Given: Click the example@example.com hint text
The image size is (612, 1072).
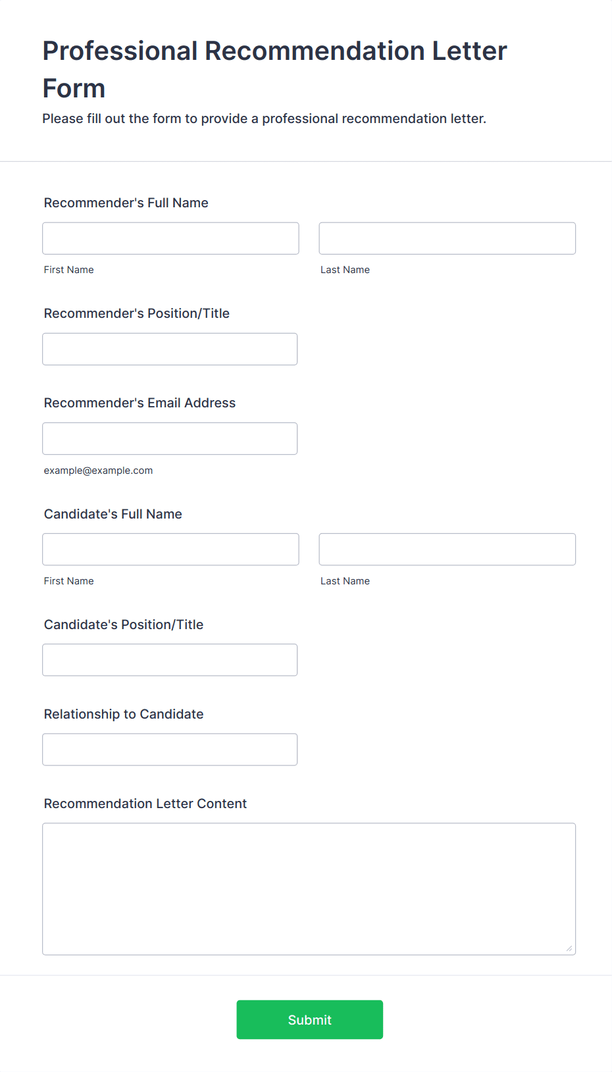Looking at the screenshot, I should (x=98, y=471).
